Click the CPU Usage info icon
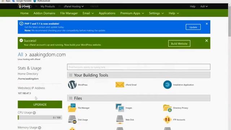Screen dimensions: 231x130 point(34,113)
